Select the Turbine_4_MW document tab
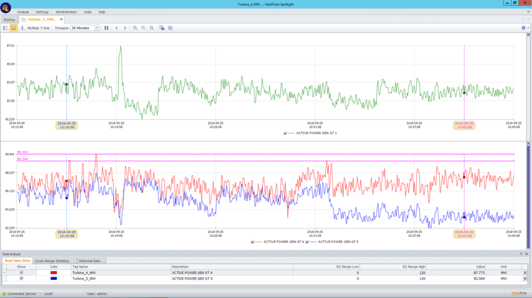This screenshot has height=298, width=532. click(42, 19)
